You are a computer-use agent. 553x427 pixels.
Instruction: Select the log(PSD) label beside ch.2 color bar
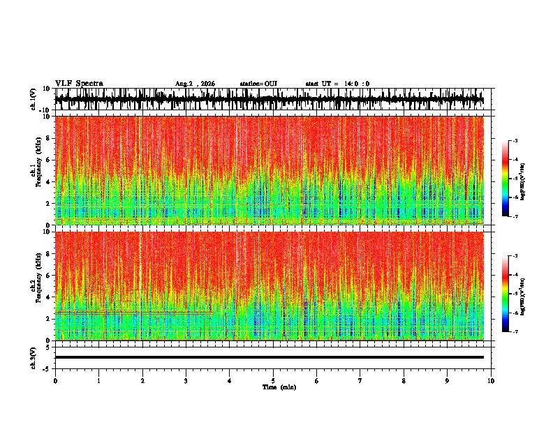pos(523,297)
